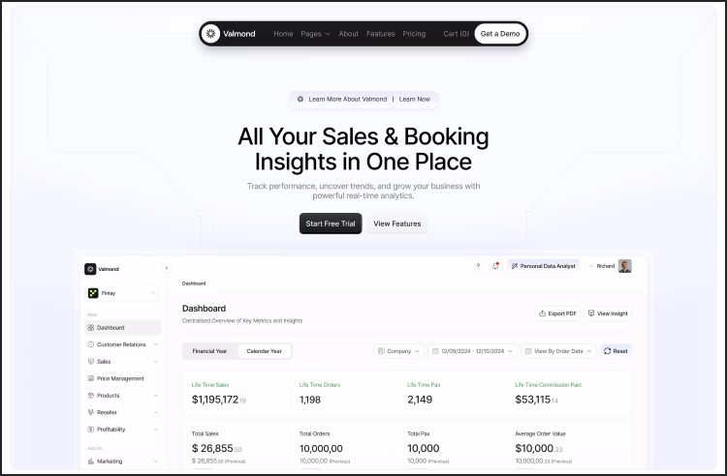Viewport: 727px width, 476px height.
Task: Click the gear icon beside Learn More About Valmond
Action: [x=300, y=99]
